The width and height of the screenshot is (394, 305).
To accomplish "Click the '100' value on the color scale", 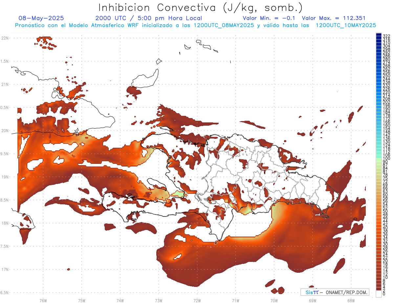I will pos(386,159).
